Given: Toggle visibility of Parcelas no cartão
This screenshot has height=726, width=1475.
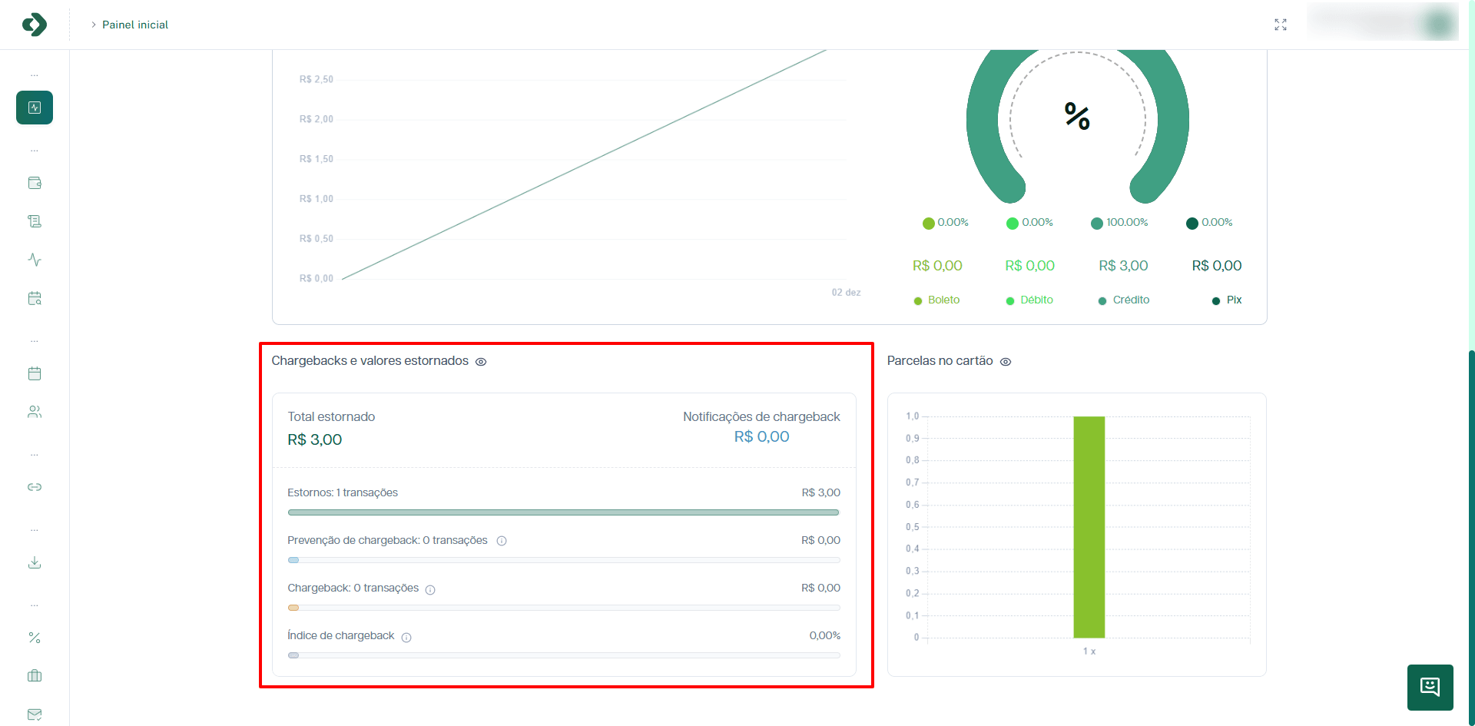Looking at the screenshot, I should (1006, 361).
